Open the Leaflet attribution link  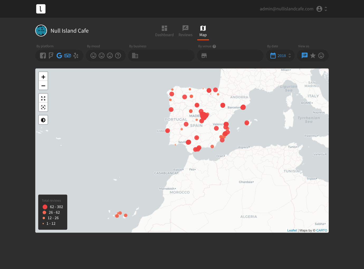coord(292,230)
